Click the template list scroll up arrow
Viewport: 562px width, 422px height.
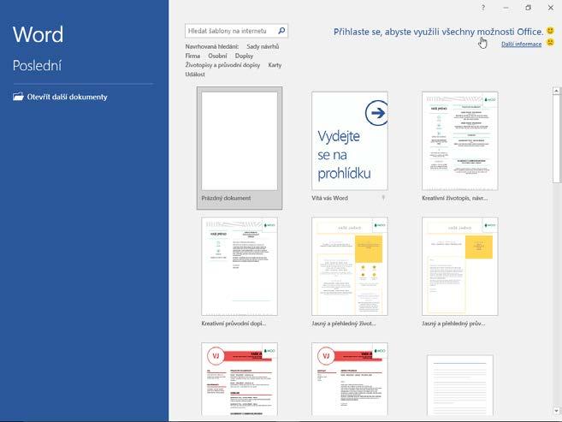point(556,91)
